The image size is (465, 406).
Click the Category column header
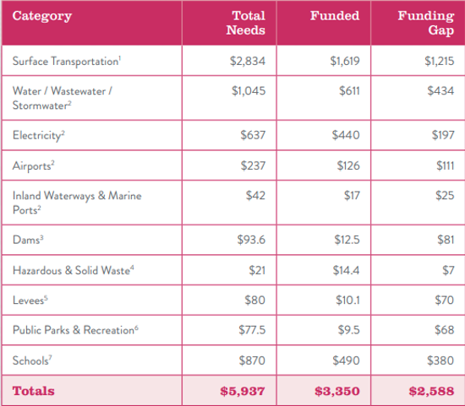[x=41, y=16]
